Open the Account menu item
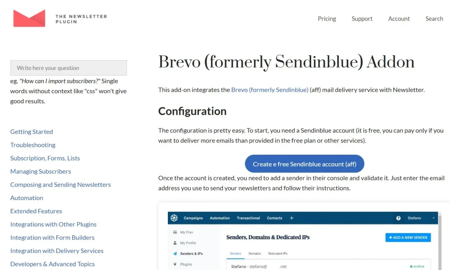 (399, 18)
